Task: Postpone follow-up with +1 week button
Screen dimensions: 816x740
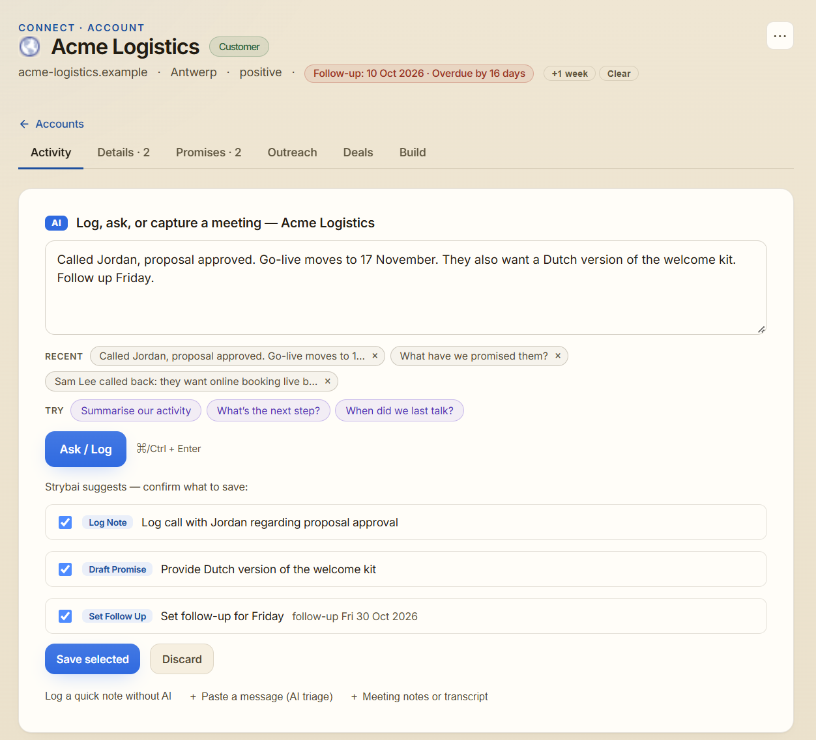Action: click(x=570, y=74)
